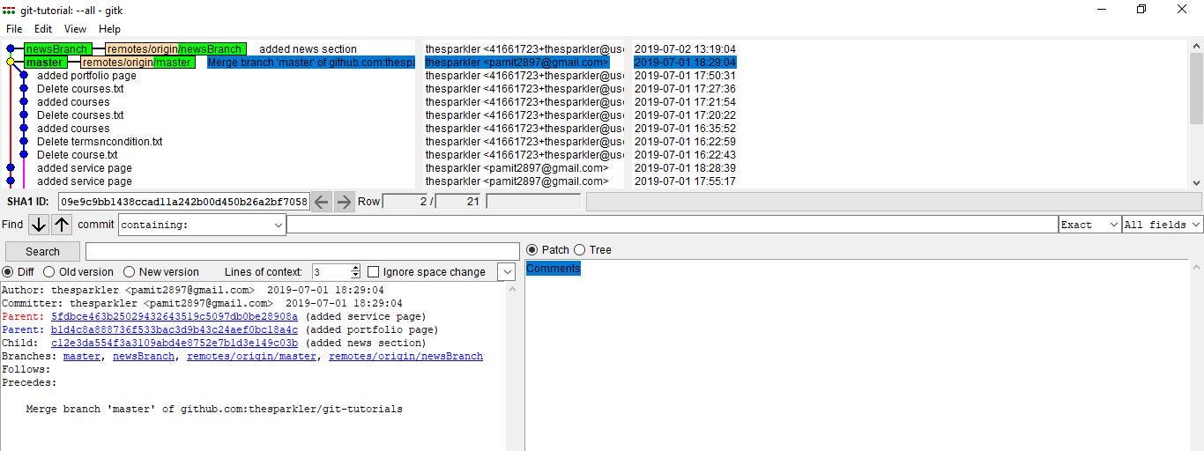Open the Help menu
Screen dimensions: 1204x451
point(109,29)
